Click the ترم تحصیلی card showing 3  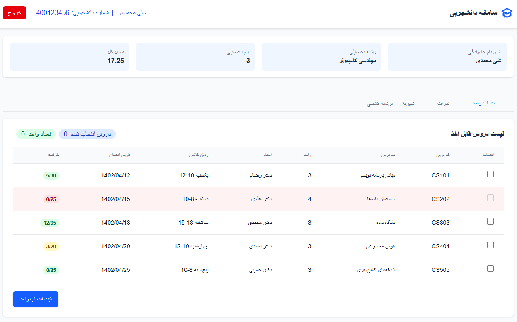click(195, 57)
